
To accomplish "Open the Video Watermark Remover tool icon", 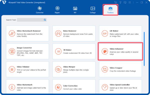I will pyautogui.click(x=12, y=33).
